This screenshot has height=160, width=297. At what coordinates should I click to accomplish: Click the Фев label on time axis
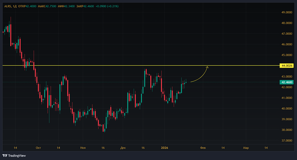pos(203,148)
